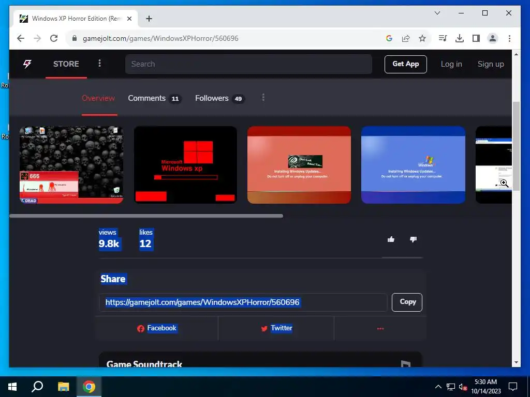Click the Google search icon in address bar
The image size is (530, 397).
pos(389,38)
